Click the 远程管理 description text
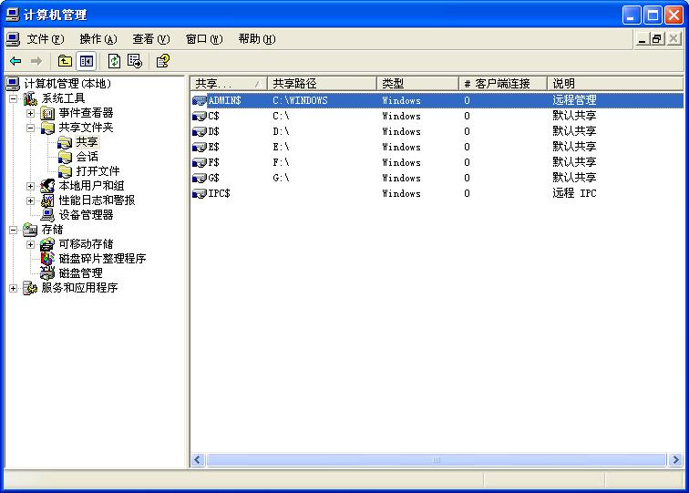 [x=574, y=100]
